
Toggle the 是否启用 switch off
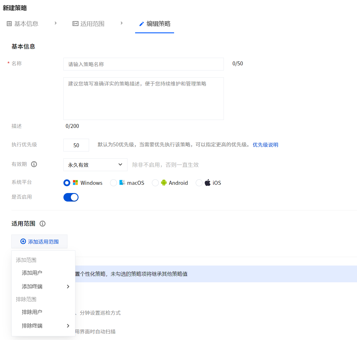point(71,197)
